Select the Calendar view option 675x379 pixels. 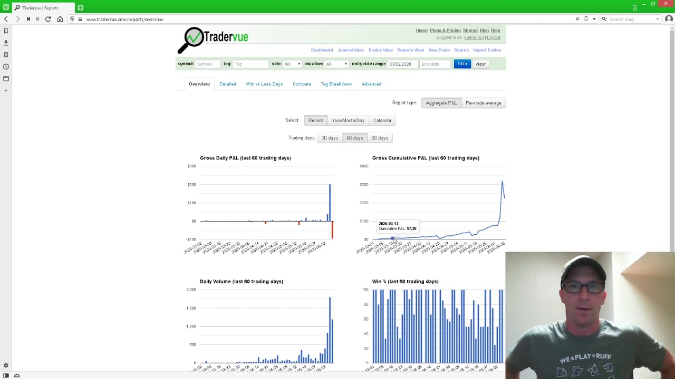click(x=382, y=121)
